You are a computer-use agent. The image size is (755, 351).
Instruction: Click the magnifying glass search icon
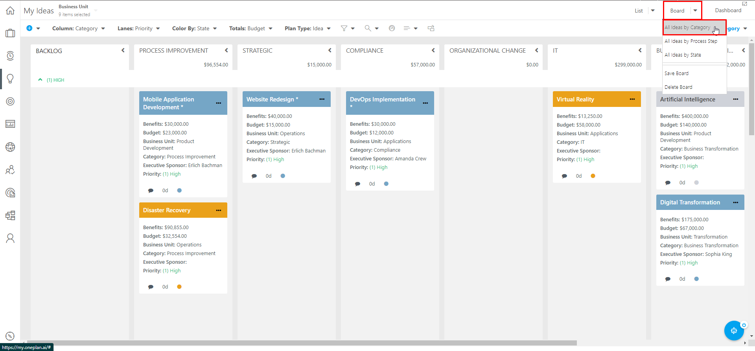coord(368,28)
